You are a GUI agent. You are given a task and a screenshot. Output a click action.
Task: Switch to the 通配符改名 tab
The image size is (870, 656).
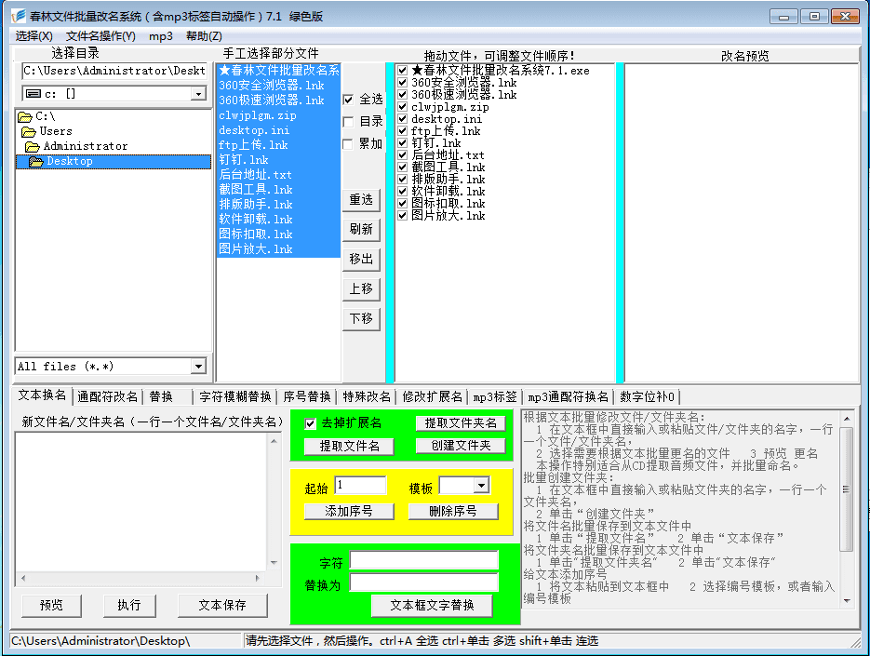point(107,396)
